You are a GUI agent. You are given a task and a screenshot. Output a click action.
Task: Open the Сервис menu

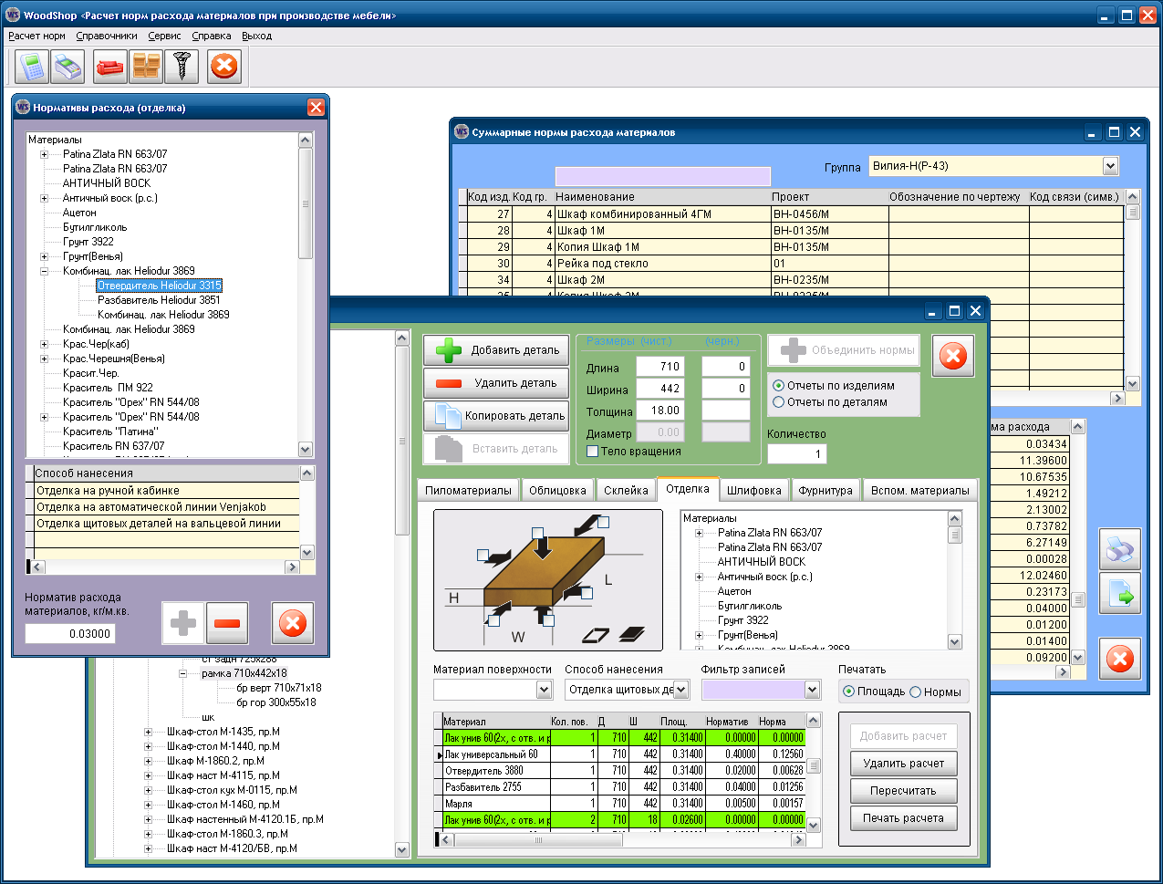tap(164, 36)
